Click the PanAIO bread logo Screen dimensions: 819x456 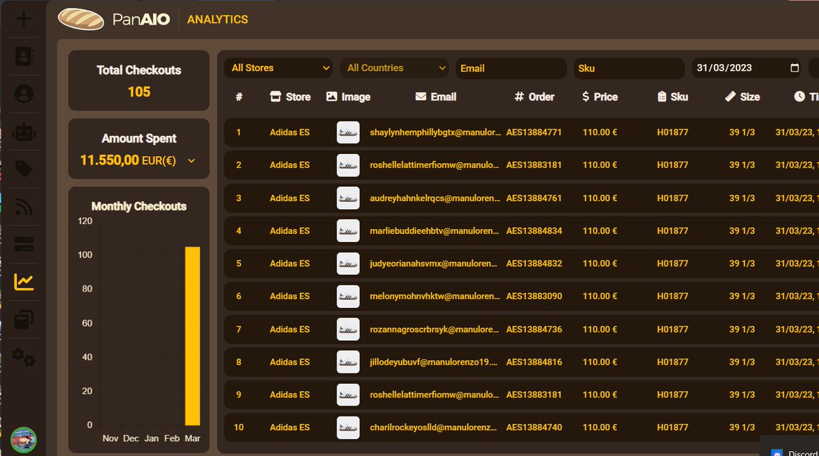[x=81, y=19]
